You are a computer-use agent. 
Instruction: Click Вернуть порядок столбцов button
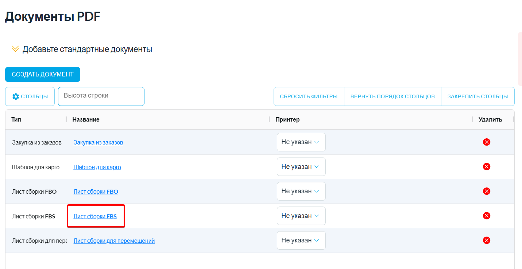393,96
